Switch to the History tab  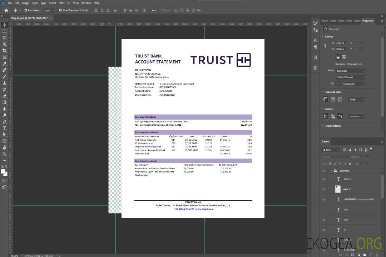[x=349, y=21]
